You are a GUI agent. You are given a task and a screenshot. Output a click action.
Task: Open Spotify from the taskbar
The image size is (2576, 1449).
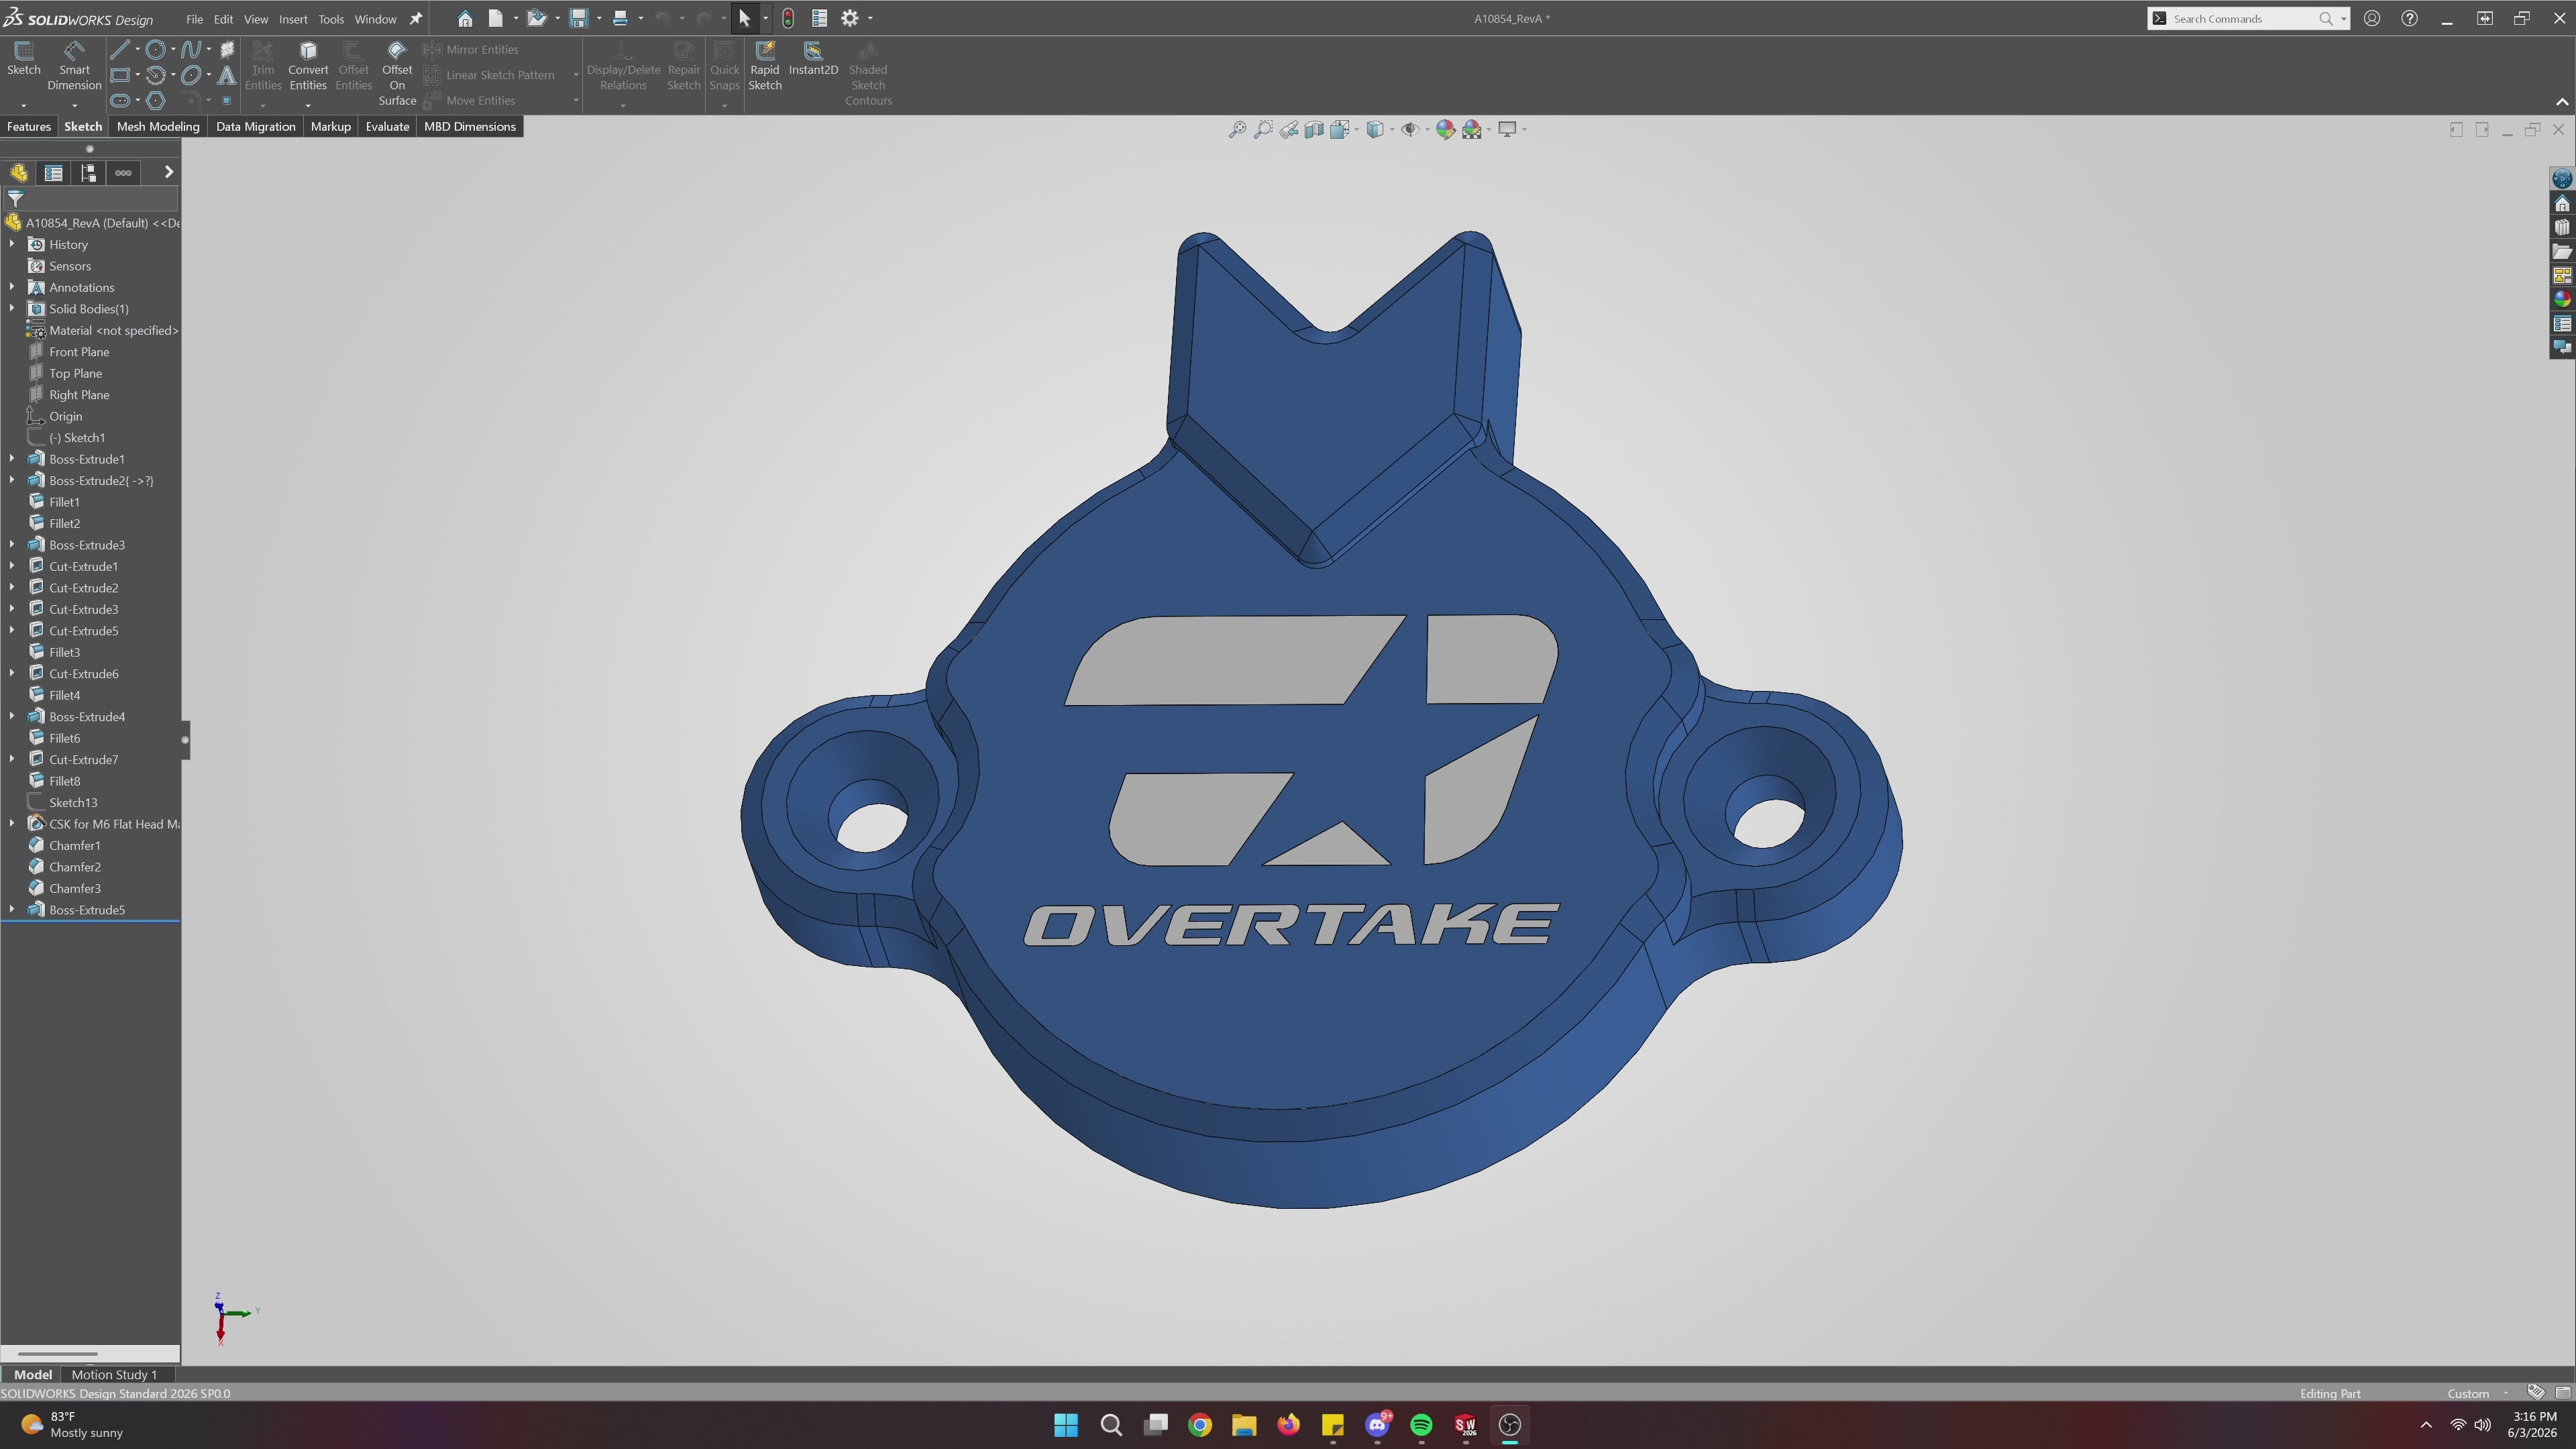pyautogui.click(x=1421, y=1425)
